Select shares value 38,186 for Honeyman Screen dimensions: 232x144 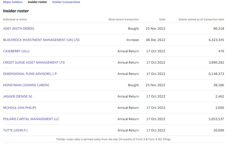tap(218, 85)
